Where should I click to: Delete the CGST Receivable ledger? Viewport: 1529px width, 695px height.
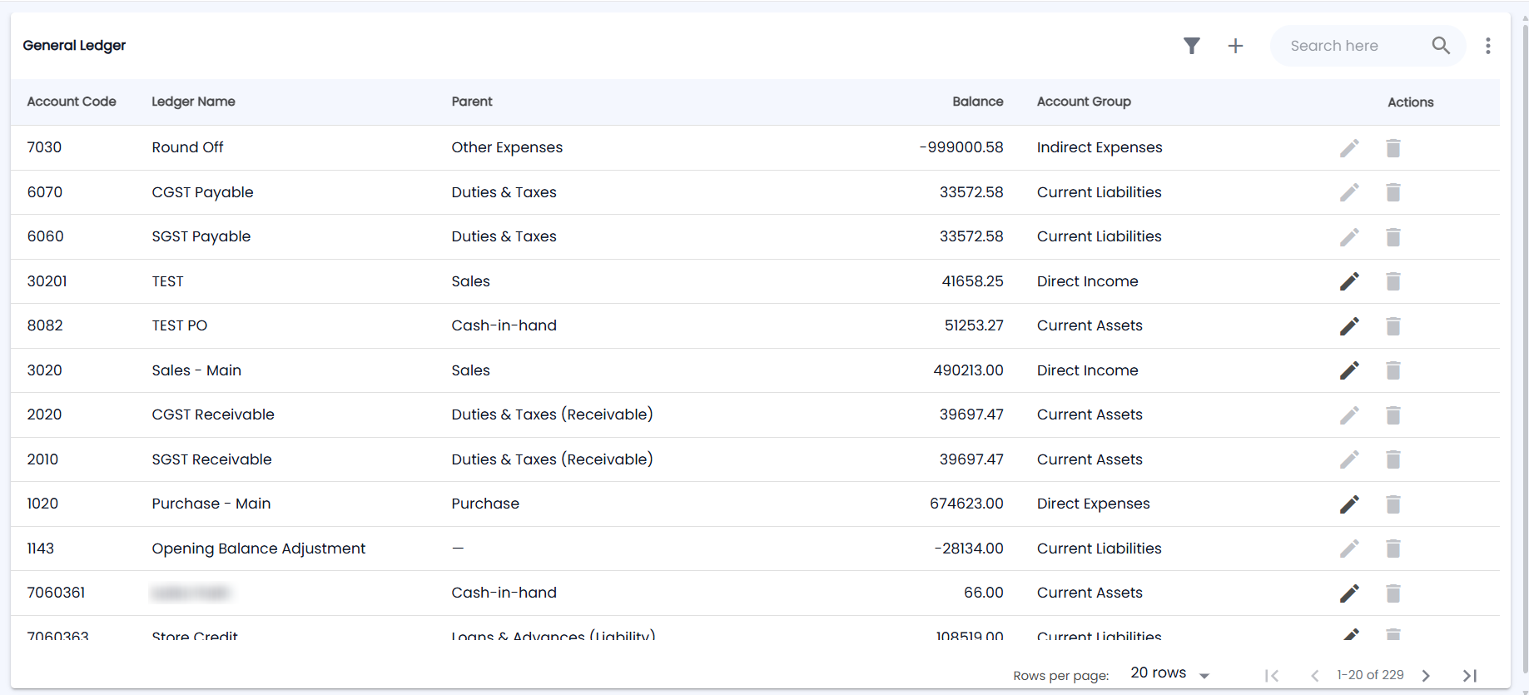1392,415
